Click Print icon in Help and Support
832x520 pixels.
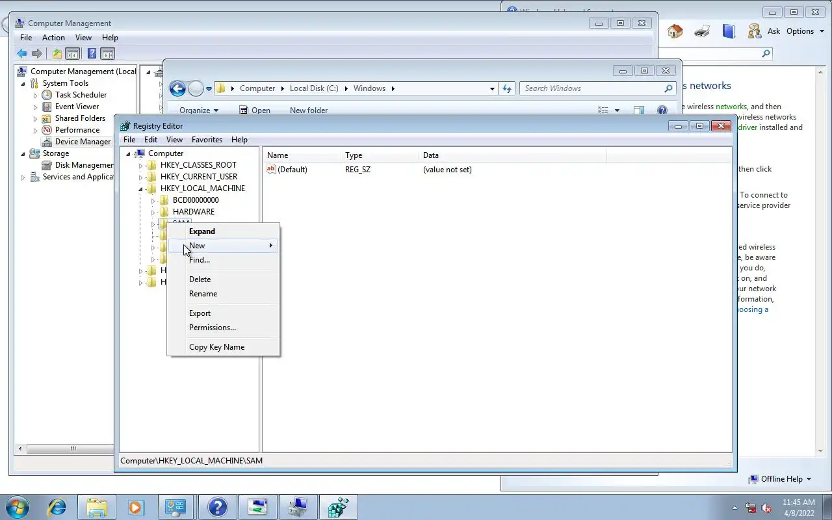pos(702,31)
